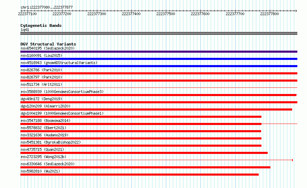
Task: Select nsv4735715 (Quan2021) label
Action: [42, 149]
